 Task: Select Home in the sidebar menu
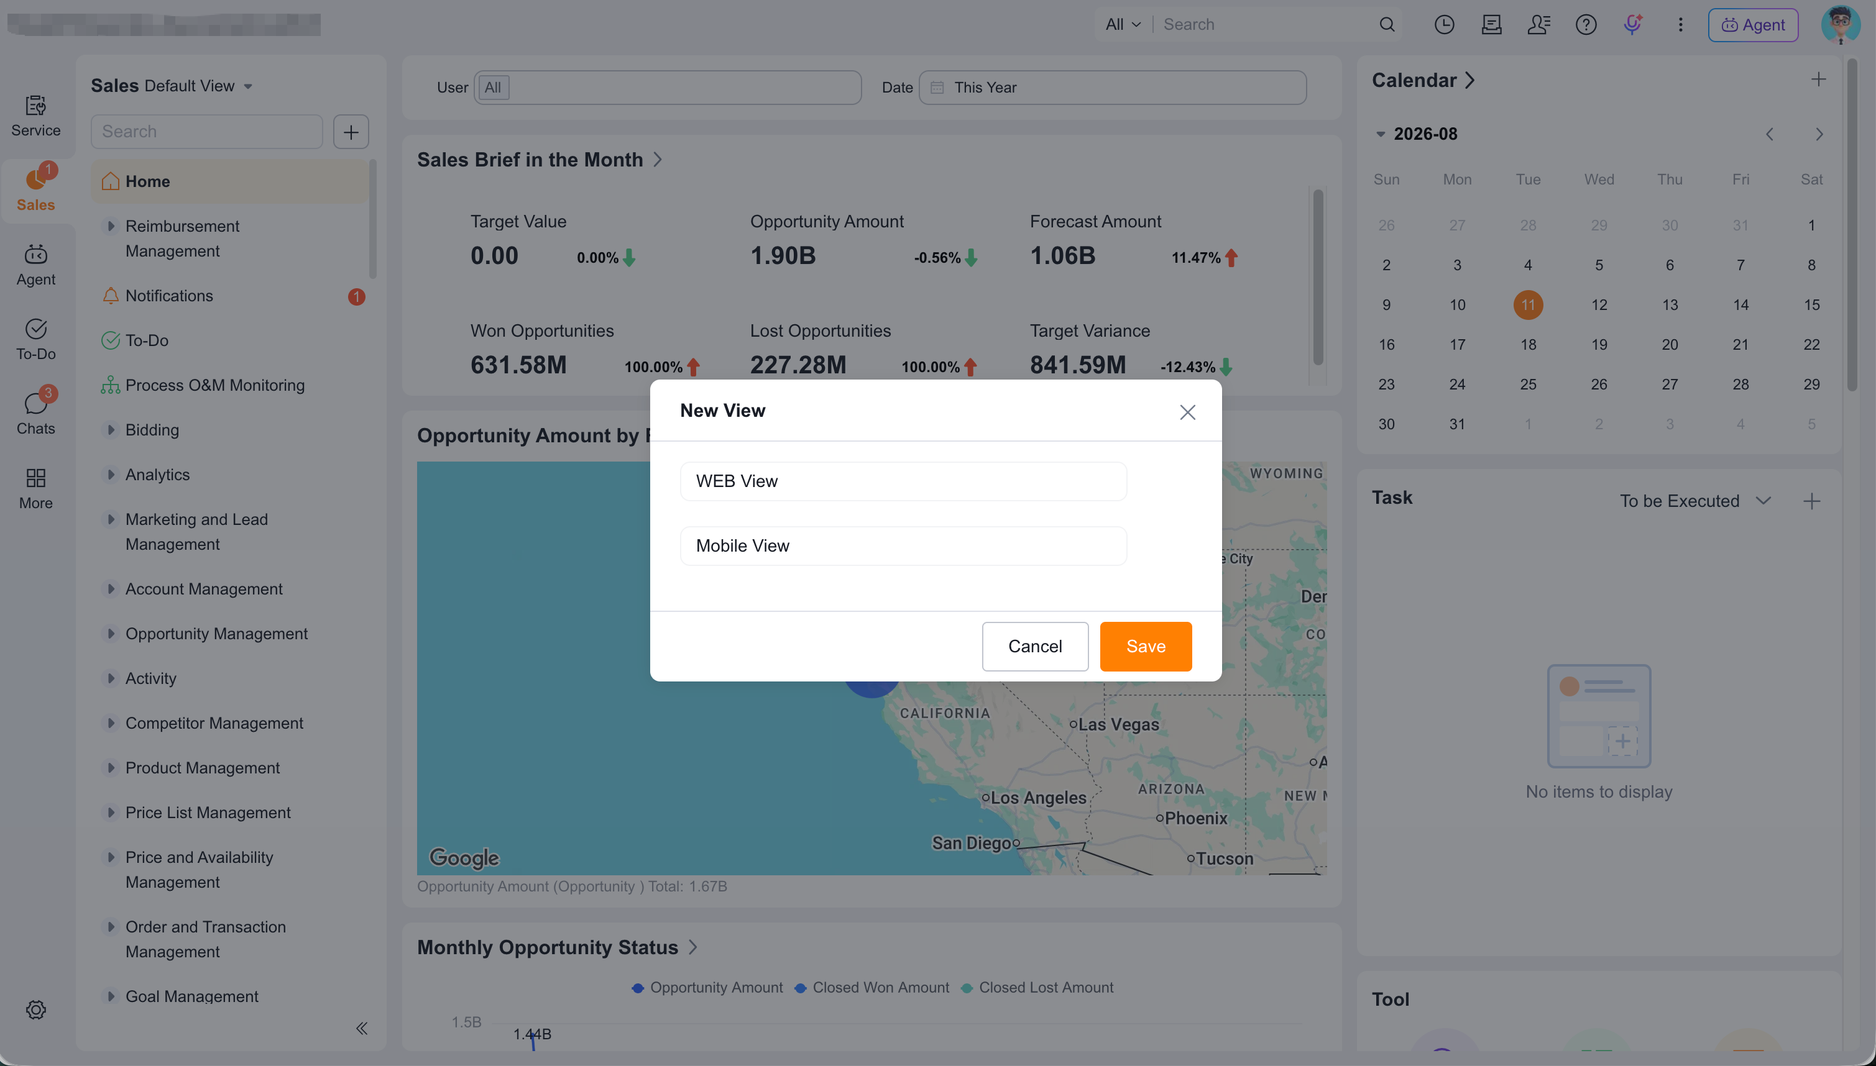pyautogui.click(x=229, y=181)
